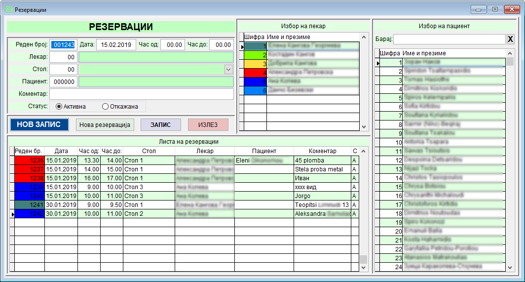Viewport: 525px width, 282px height.
Task: Open the Стол dropdown list
Action: [228, 70]
